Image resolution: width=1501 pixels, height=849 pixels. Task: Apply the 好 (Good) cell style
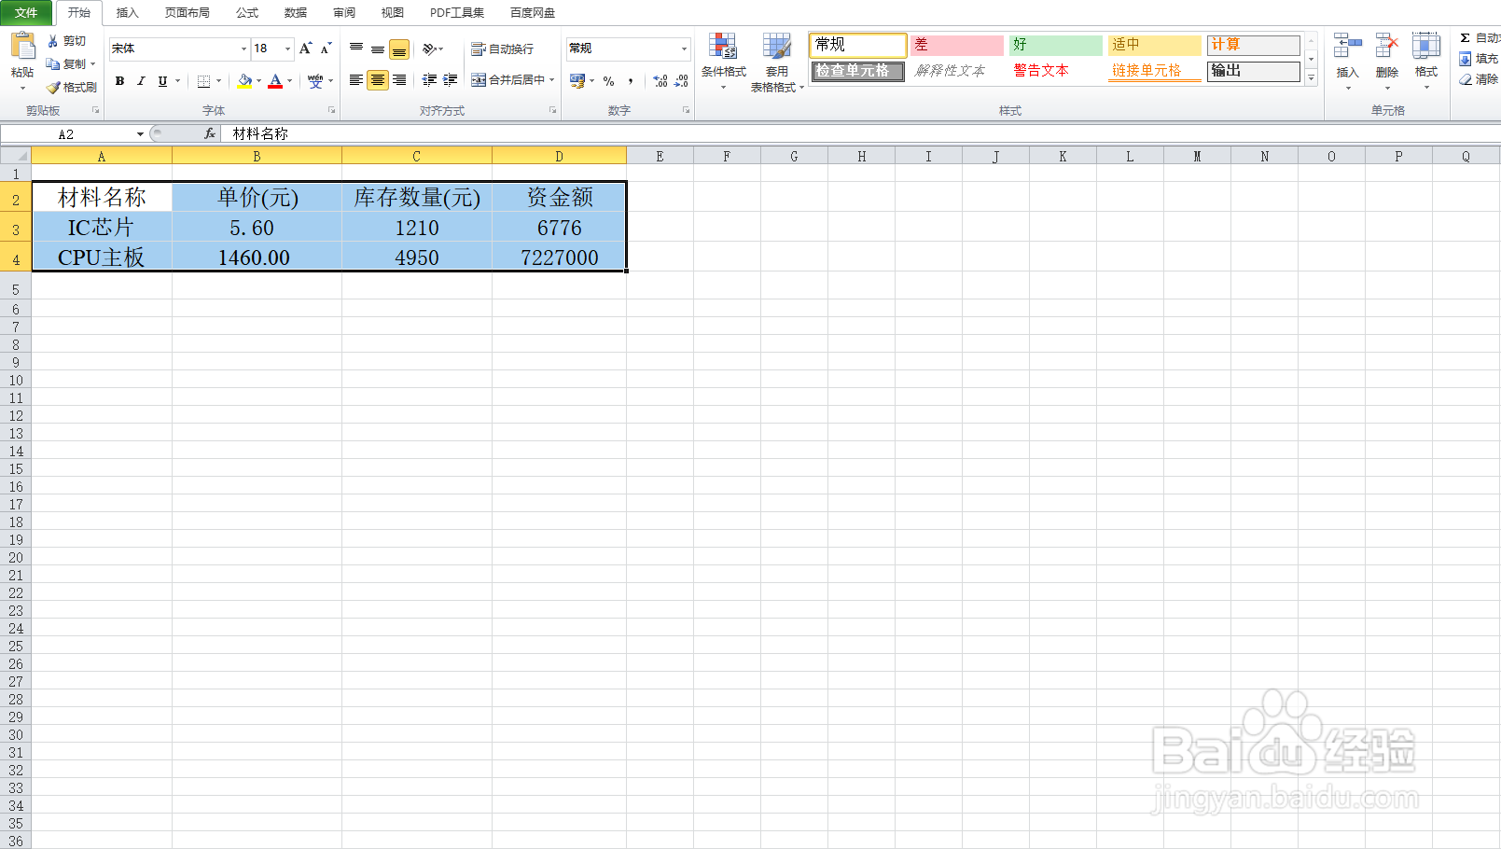coord(1056,45)
